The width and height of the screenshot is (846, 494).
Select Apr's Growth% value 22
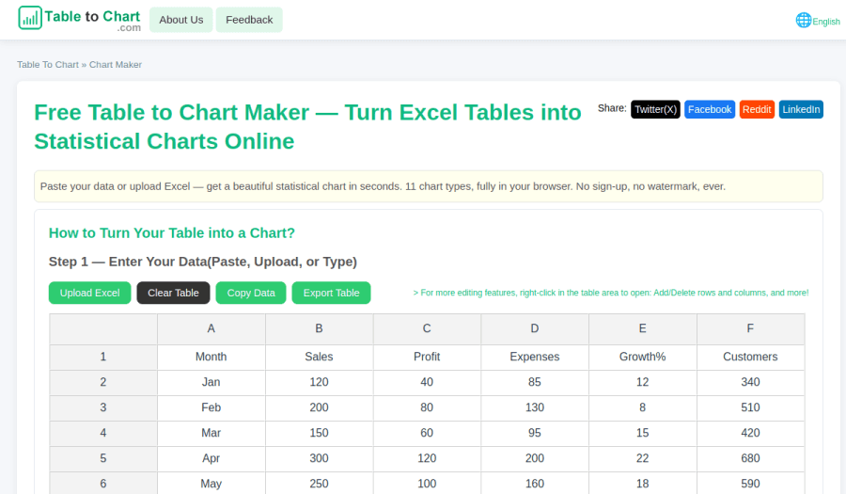pos(643,458)
